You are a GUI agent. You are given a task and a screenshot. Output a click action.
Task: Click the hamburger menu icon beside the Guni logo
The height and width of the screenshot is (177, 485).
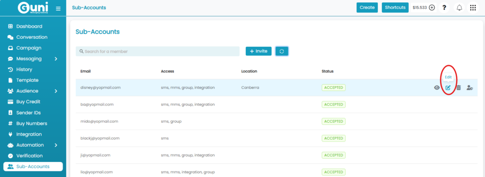(x=58, y=9)
